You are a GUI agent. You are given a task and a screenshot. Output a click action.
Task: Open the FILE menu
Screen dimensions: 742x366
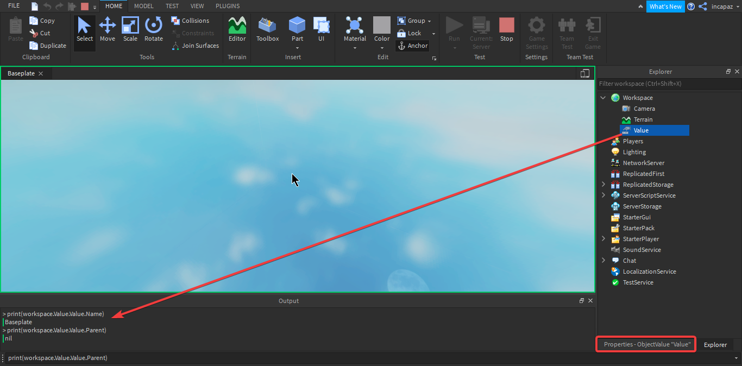(13, 5)
